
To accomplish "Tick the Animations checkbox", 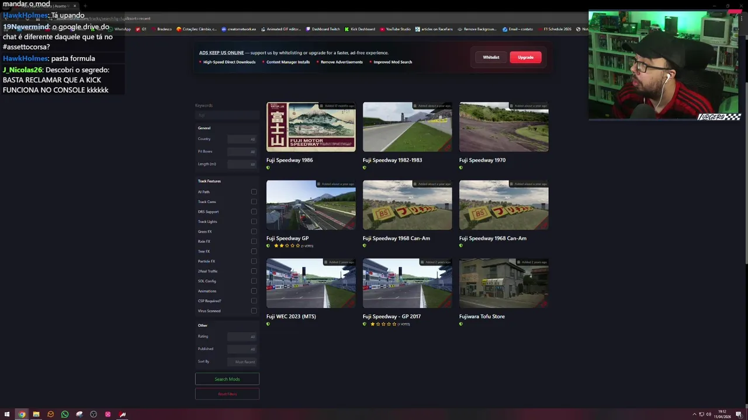I will click(x=254, y=291).
